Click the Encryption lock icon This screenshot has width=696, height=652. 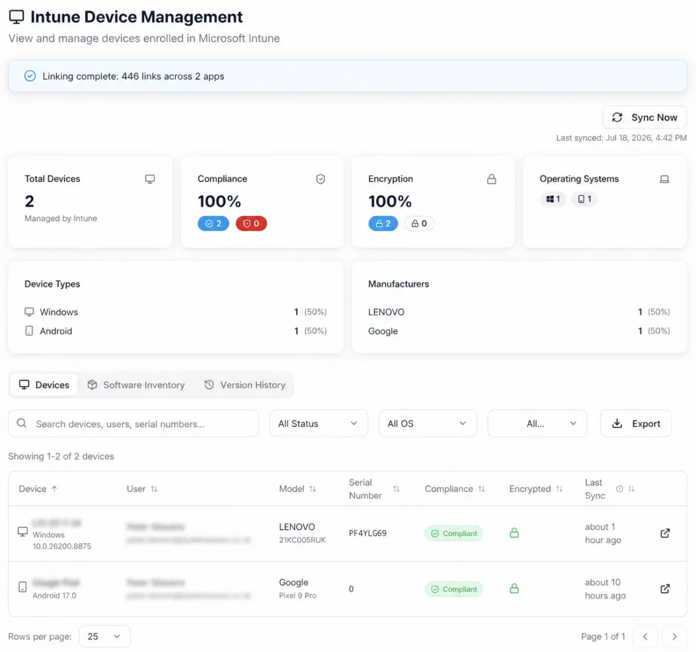pyautogui.click(x=491, y=179)
